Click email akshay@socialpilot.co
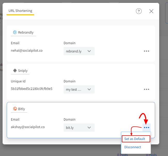This screenshot has height=156, width=168. [x=28, y=127]
